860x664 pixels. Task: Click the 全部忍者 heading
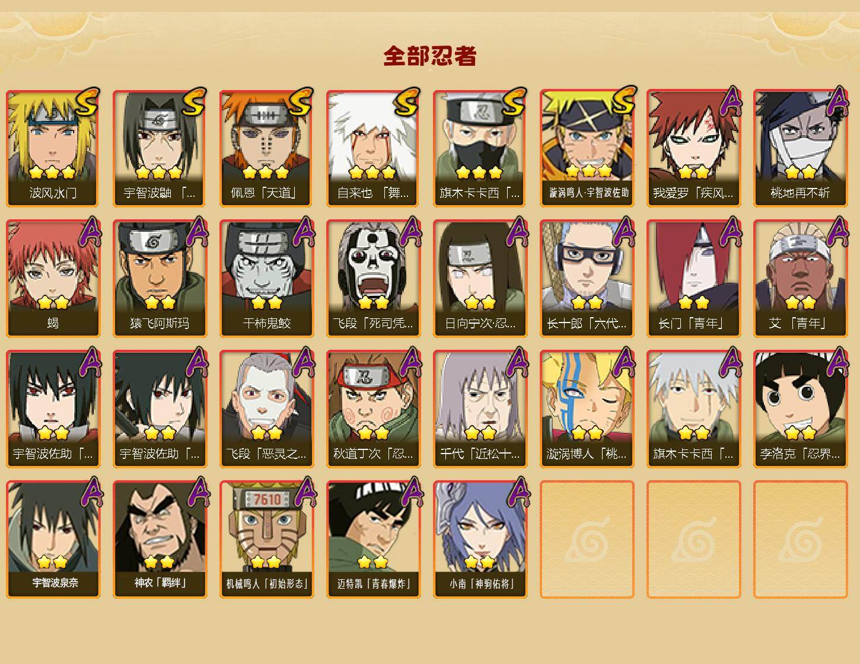click(x=430, y=56)
